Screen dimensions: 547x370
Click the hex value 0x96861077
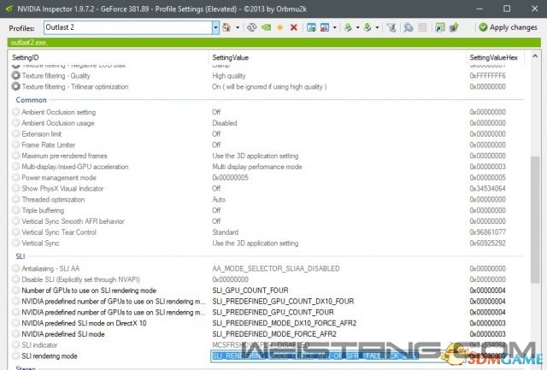pyautogui.click(x=488, y=232)
